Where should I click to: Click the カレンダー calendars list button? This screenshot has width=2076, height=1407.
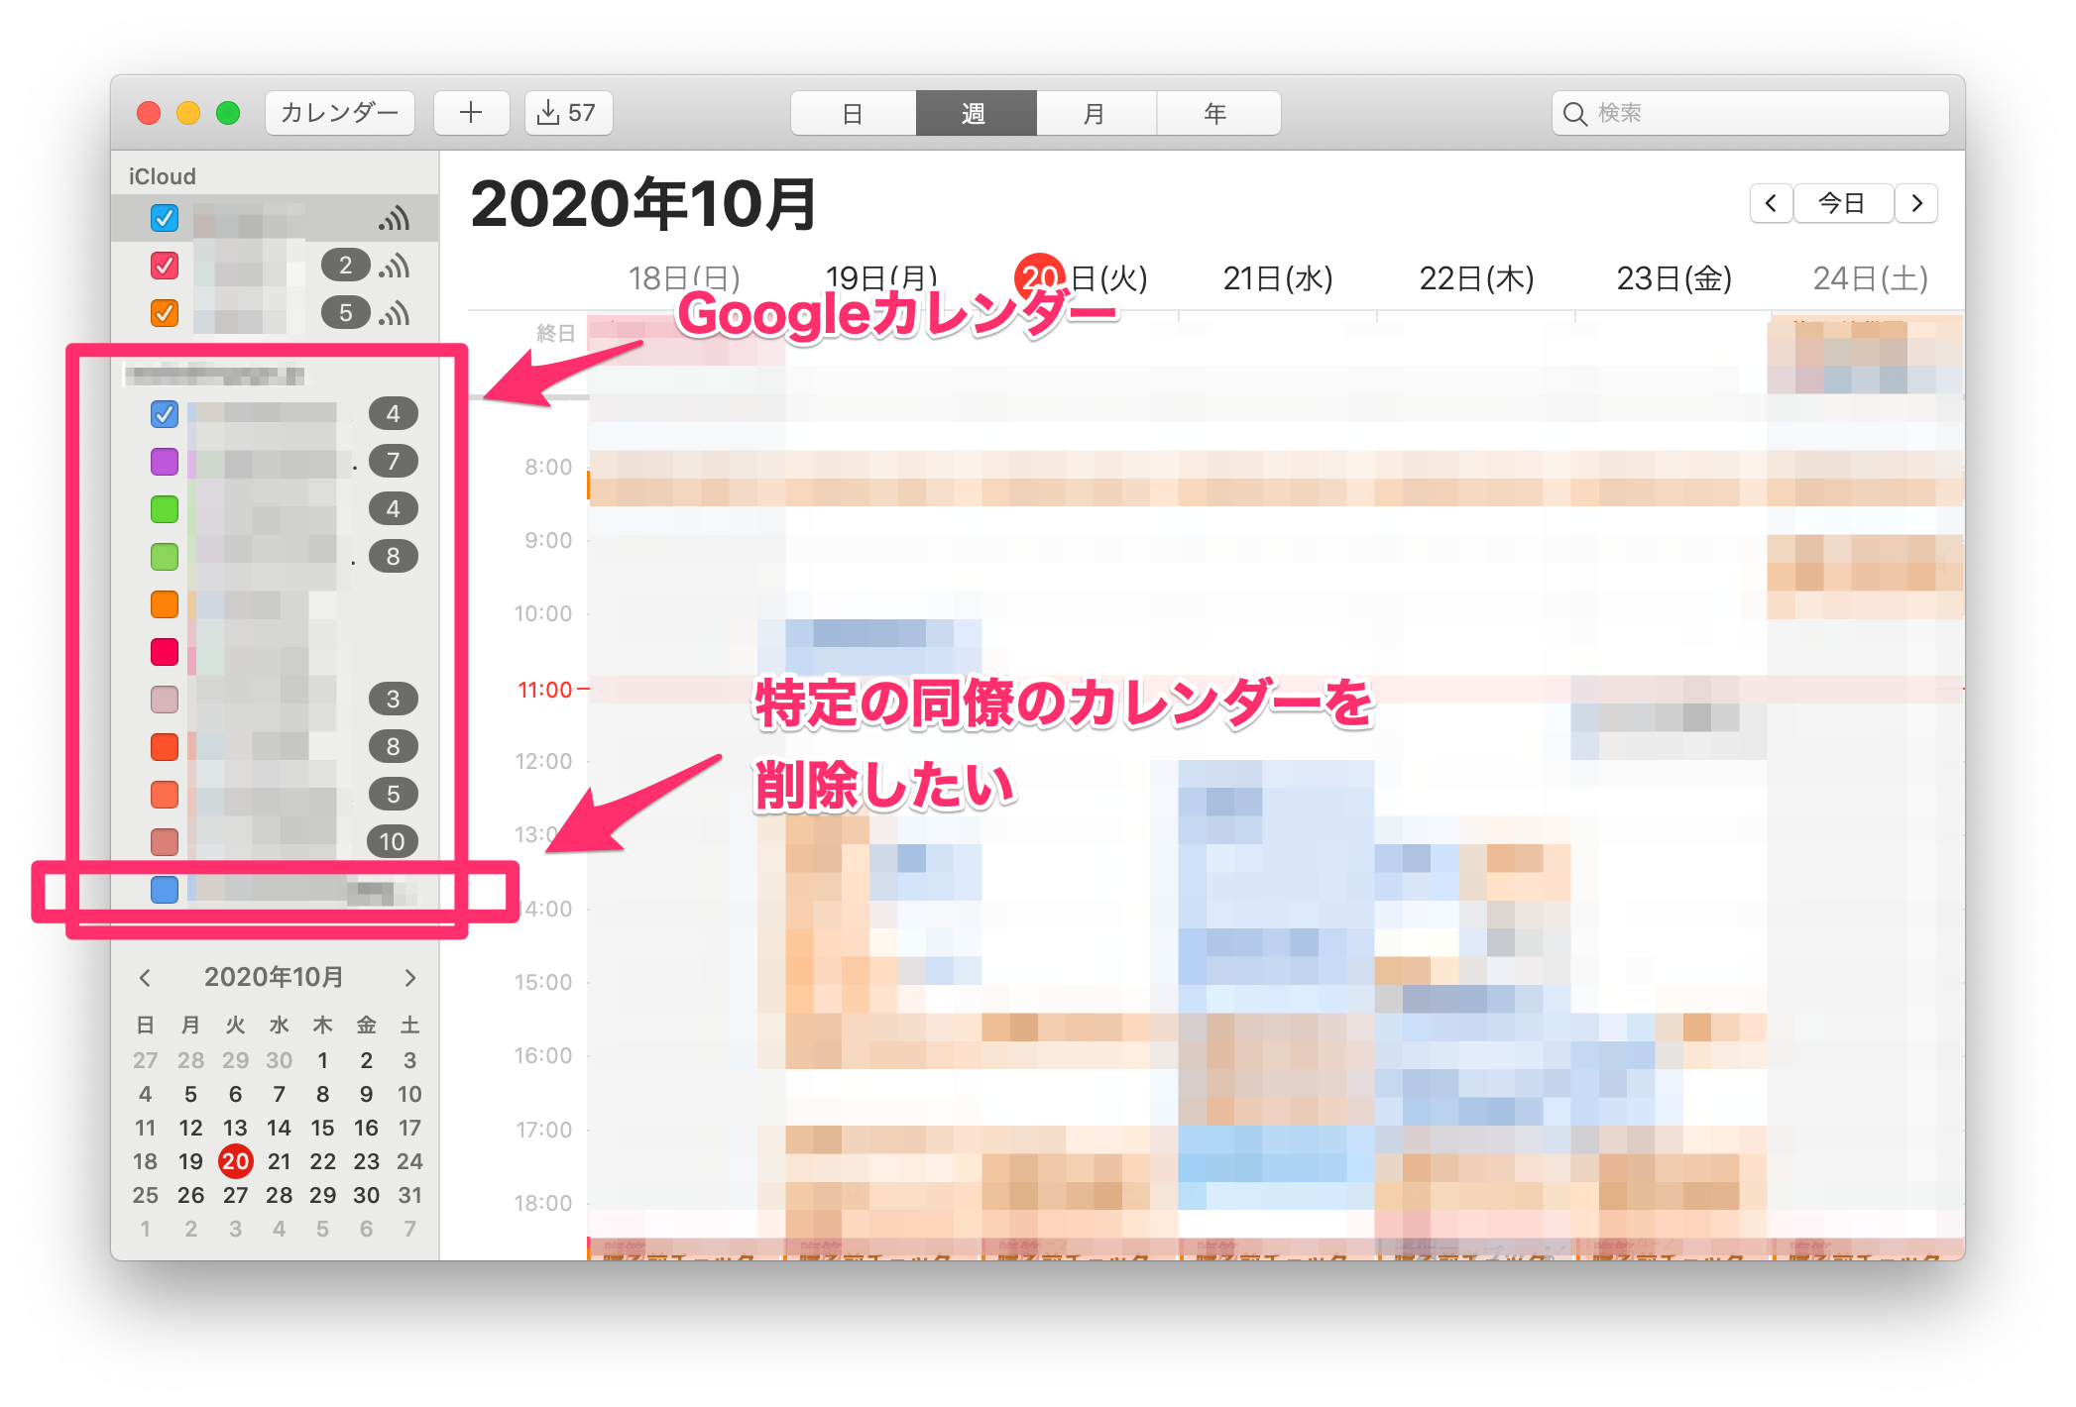pos(339,113)
